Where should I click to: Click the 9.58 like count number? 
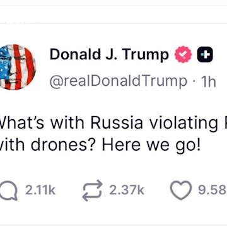pos(212,190)
